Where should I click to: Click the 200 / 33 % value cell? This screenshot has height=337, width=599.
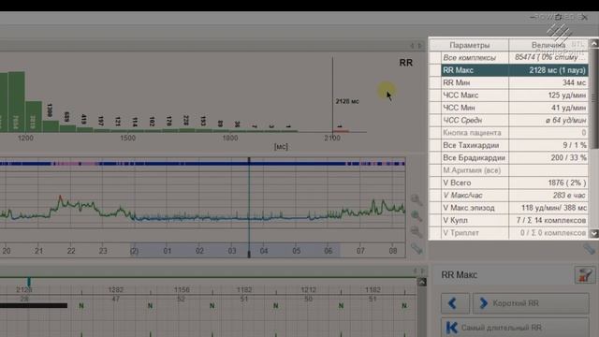pyautogui.click(x=548, y=158)
